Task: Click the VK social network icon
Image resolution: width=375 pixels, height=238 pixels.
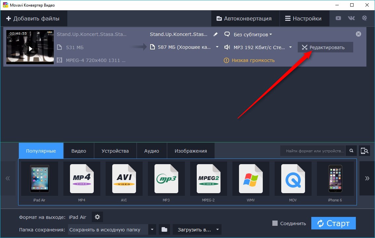Action: pyautogui.click(x=351, y=18)
